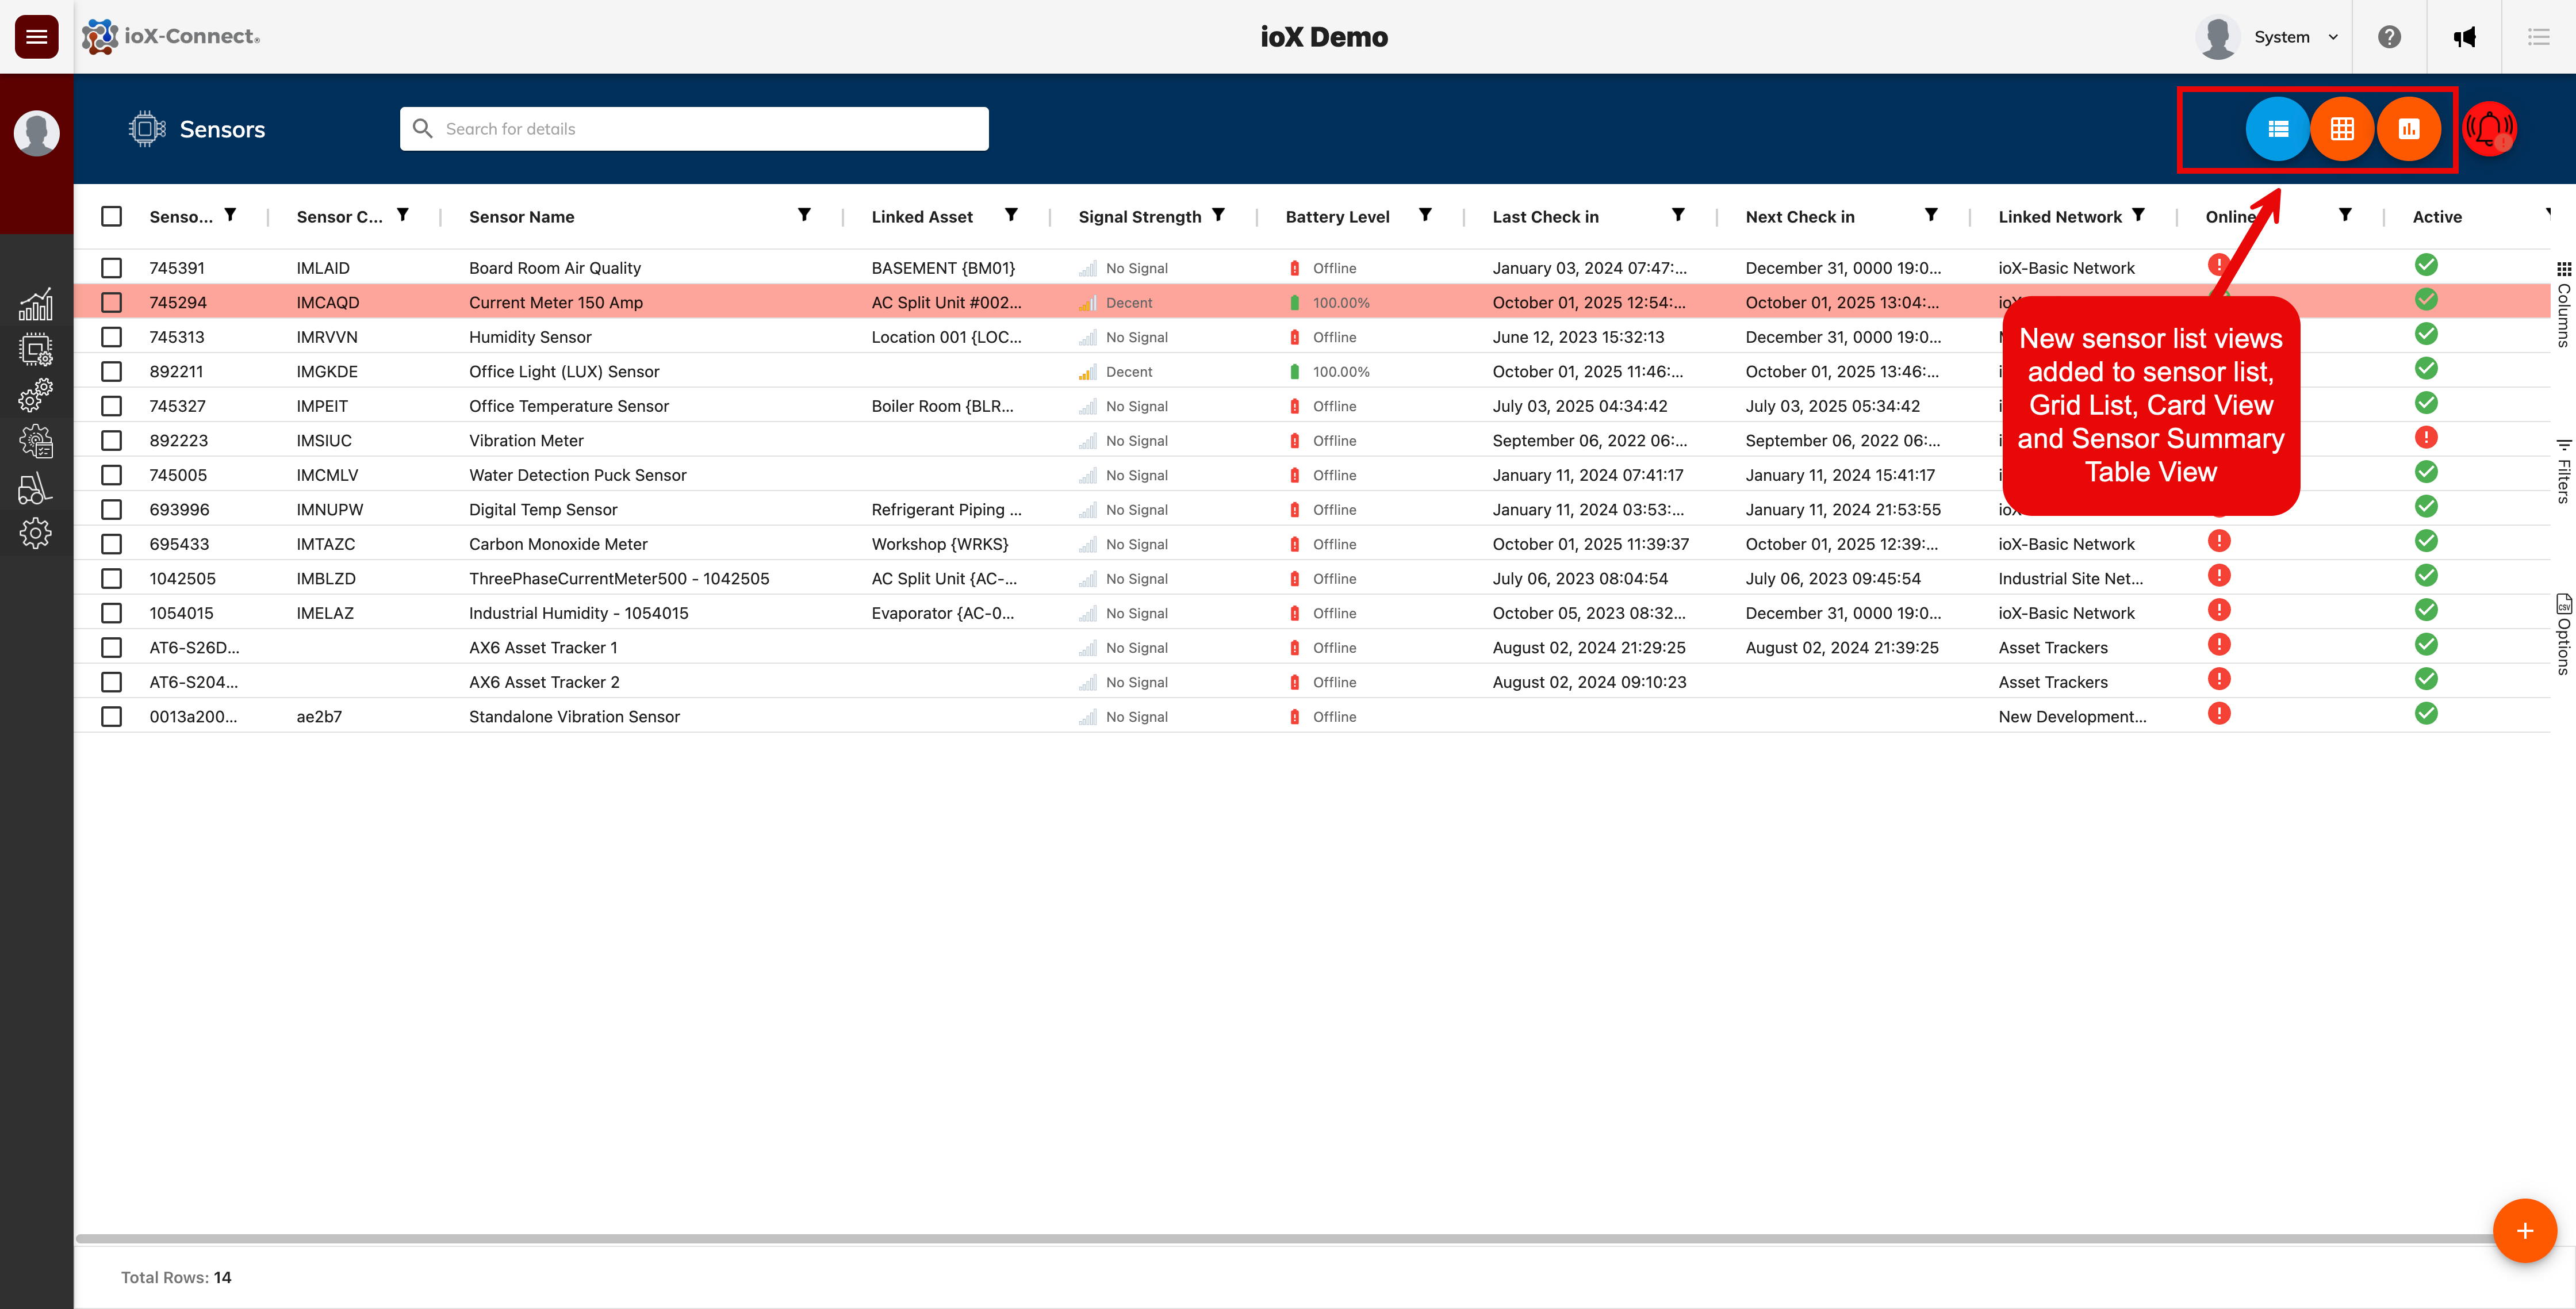This screenshot has width=2576, height=1309.
Task: Check the Vibration Meter row checkbox
Action: (111, 440)
